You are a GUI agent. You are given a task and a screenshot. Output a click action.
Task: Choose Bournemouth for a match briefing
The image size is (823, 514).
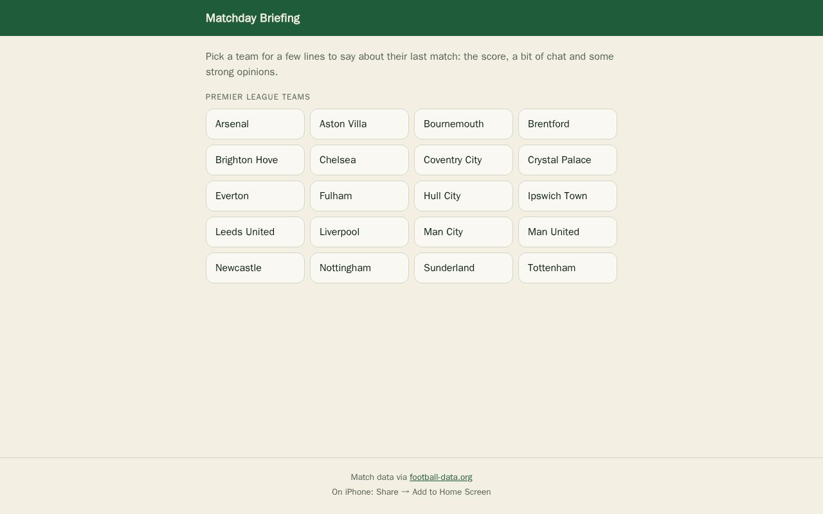[x=464, y=124]
